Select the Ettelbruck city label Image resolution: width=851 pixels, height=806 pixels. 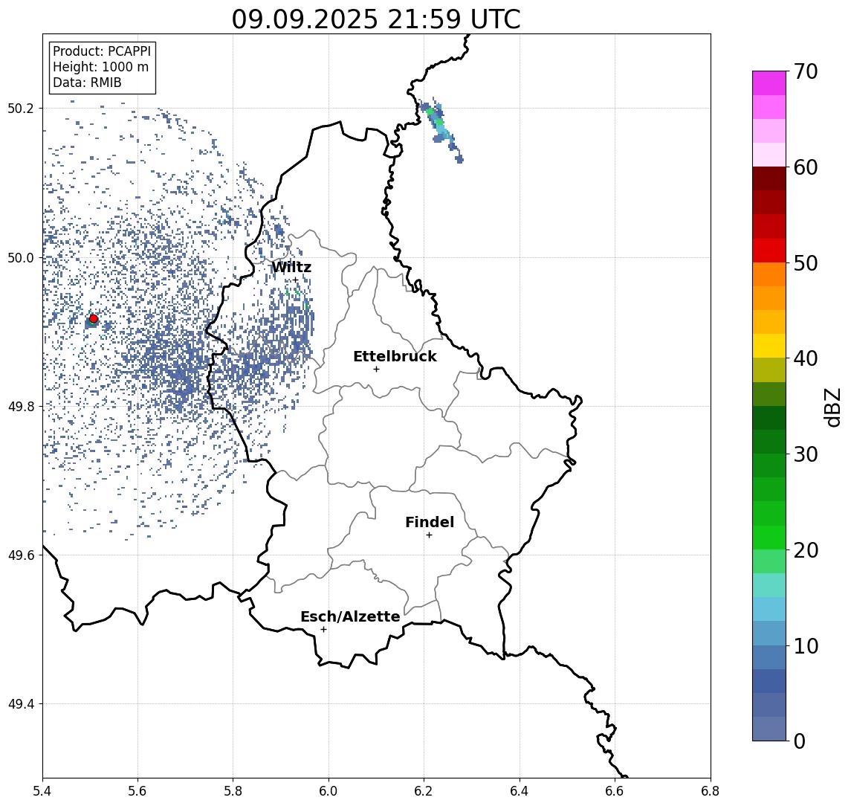click(x=395, y=356)
